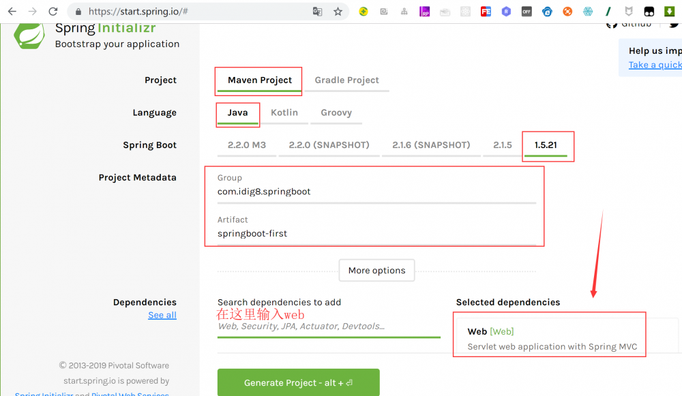Reload the page with the refresh icon

[53, 12]
